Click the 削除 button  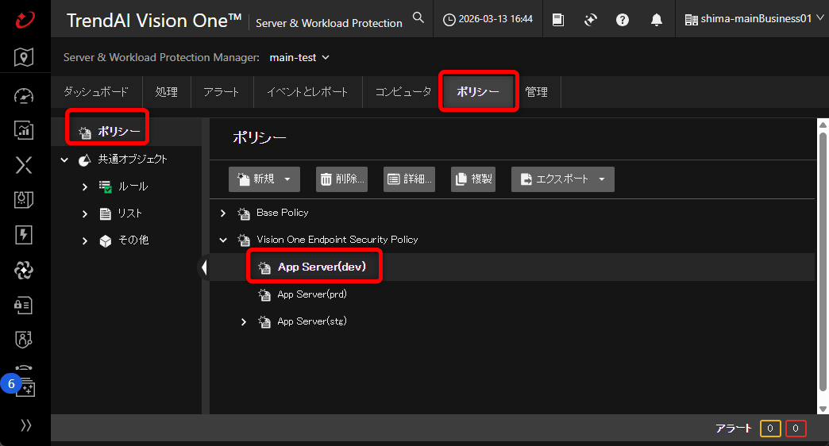(342, 179)
